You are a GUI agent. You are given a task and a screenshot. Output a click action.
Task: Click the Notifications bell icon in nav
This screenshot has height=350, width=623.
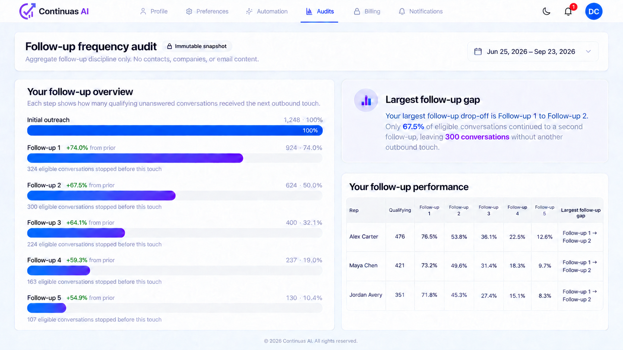(x=402, y=12)
